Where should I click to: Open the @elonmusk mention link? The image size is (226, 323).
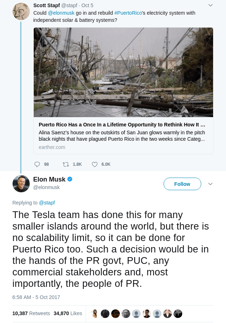click(60, 13)
